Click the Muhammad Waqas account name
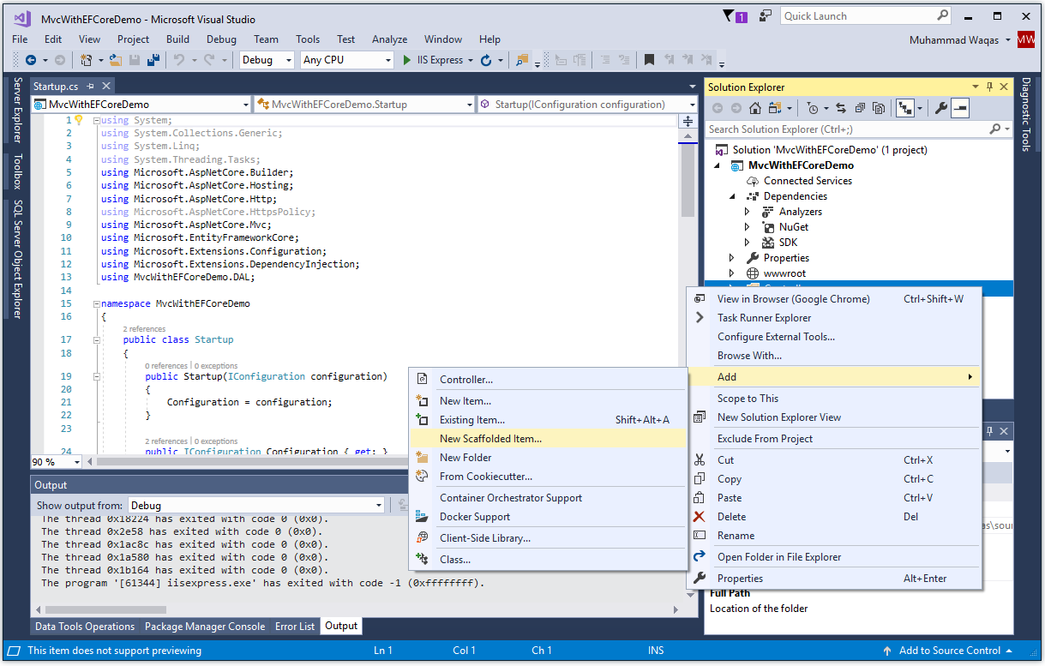Image resolution: width=1045 pixels, height=666 pixels. (954, 39)
